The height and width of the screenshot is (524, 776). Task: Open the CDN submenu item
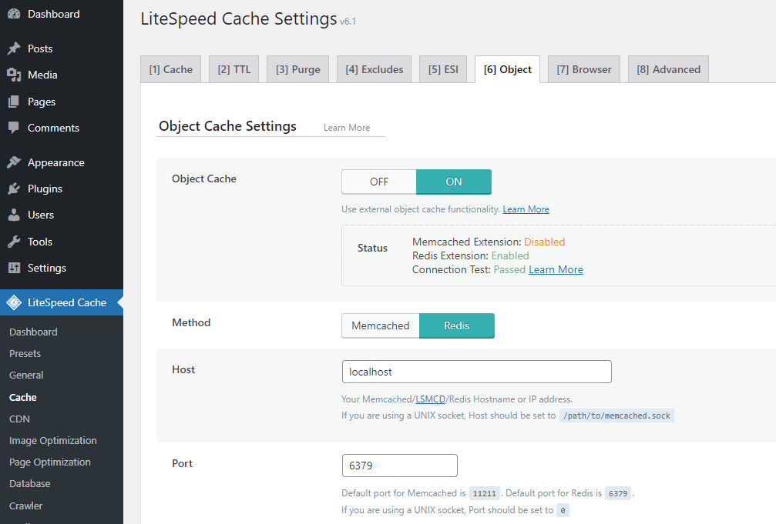[19, 419]
